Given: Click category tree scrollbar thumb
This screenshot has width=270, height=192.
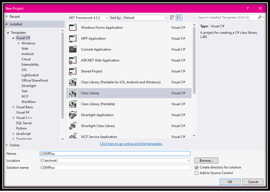Looking at the screenshot, I should click(x=63, y=76).
